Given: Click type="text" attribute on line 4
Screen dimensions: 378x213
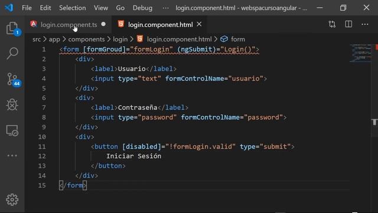Looking at the screenshot, I should tap(139, 79).
